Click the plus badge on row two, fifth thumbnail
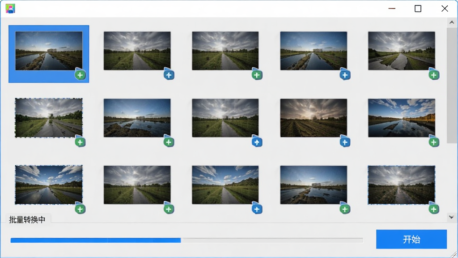 coord(434,142)
